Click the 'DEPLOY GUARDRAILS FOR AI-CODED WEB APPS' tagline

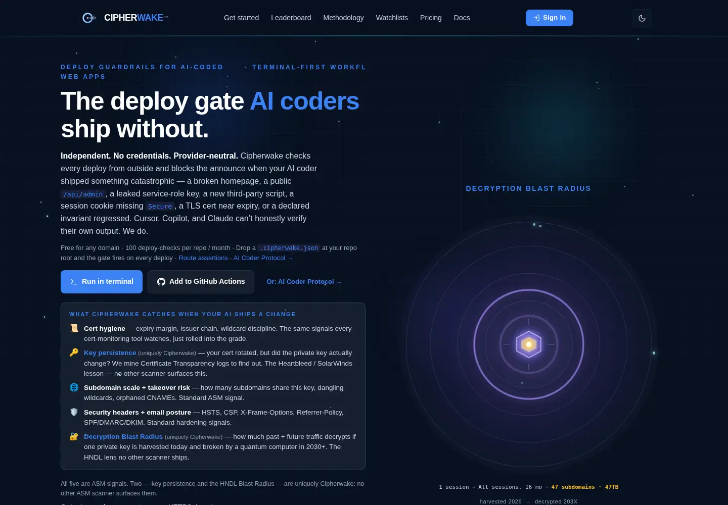(142, 72)
